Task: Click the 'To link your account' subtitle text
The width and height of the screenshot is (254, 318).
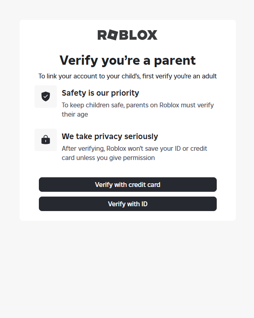Action: (127, 76)
